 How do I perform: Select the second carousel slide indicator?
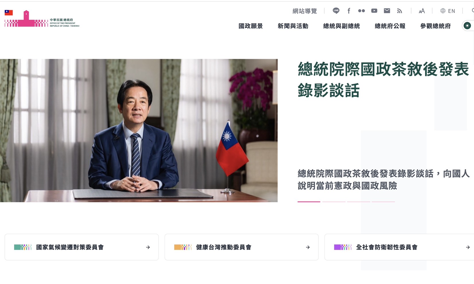tap(334, 202)
